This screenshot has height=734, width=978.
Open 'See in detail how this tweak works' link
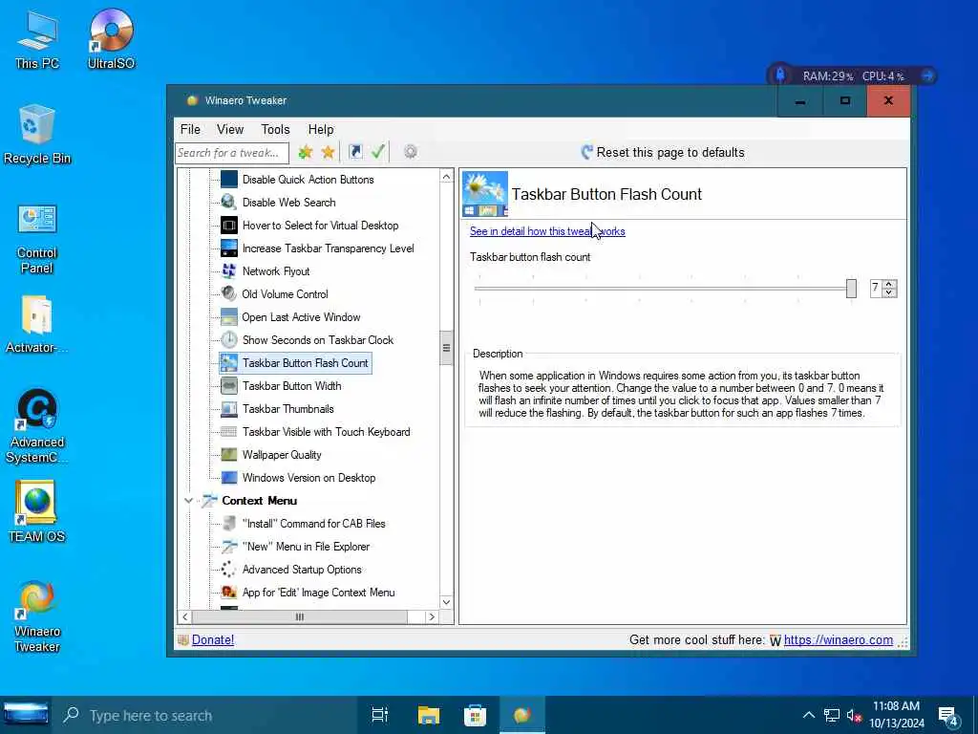coord(547,231)
